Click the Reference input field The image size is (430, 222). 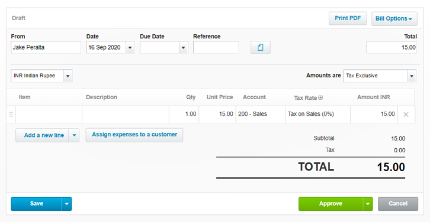pyautogui.click(x=216, y=47)
